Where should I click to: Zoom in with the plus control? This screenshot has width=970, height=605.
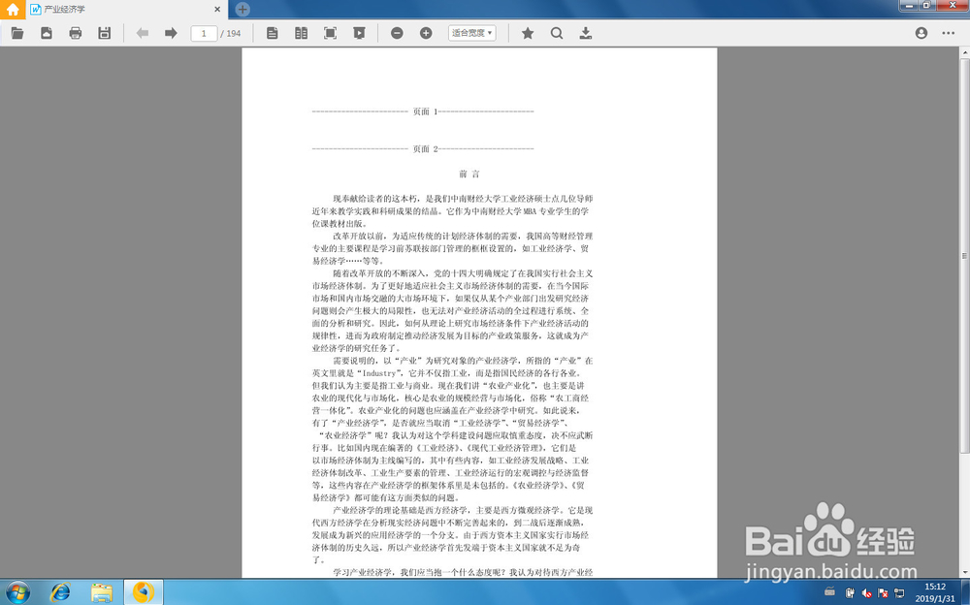click(x=425, y=32)
